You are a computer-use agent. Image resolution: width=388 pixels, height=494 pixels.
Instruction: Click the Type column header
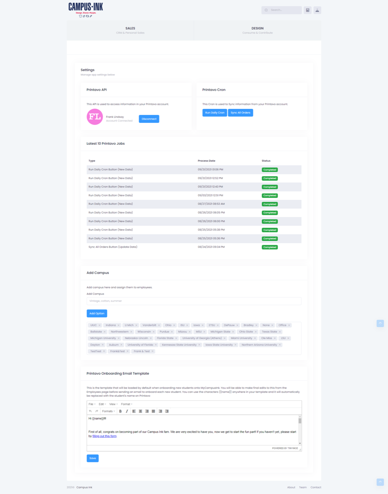(x=92, y=161)
